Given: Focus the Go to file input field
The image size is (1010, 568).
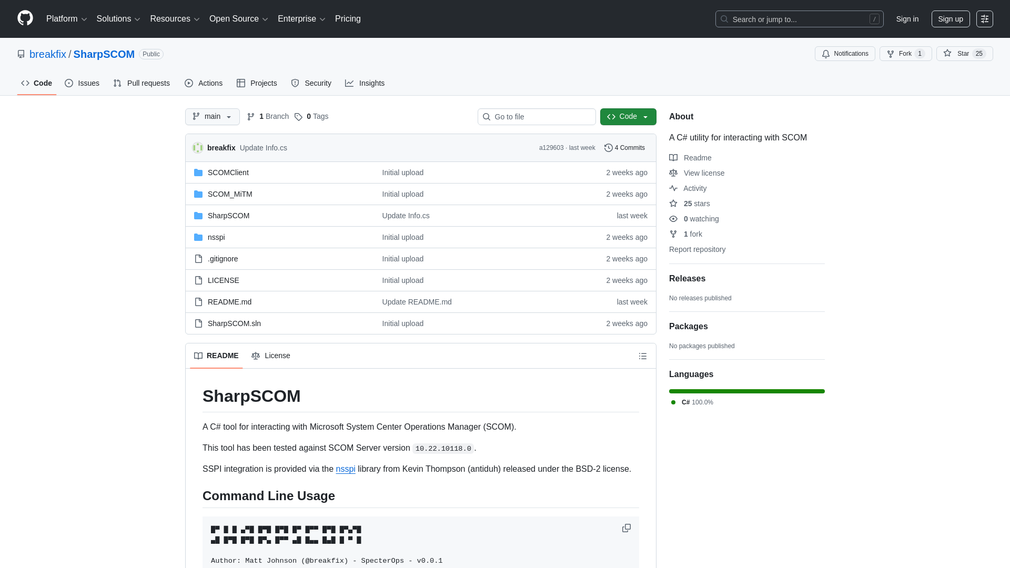Looking at the screenshot, I should pyautogui.click(x=537, y=117).
